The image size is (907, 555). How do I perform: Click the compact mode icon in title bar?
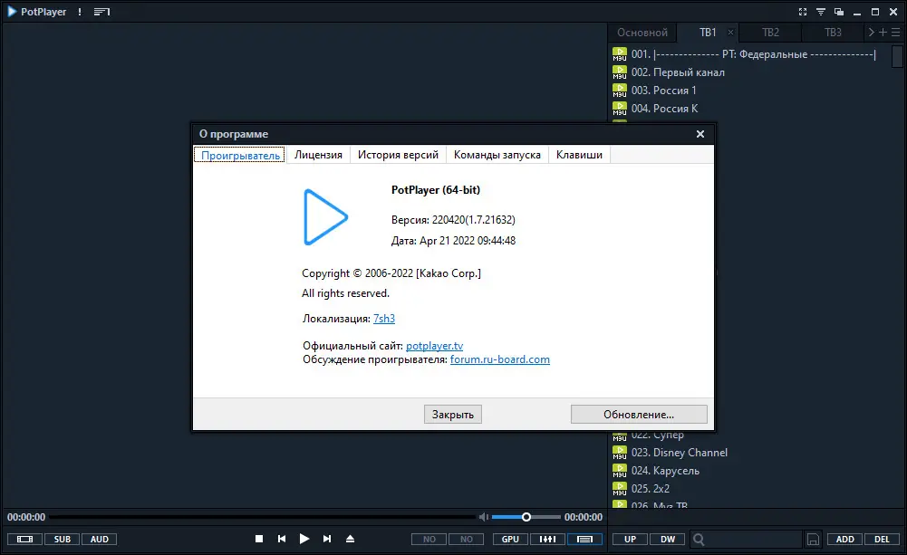click(x=101, y=12)
